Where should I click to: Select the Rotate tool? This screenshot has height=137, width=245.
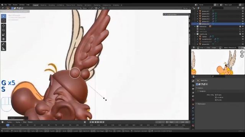pos(3,30)
